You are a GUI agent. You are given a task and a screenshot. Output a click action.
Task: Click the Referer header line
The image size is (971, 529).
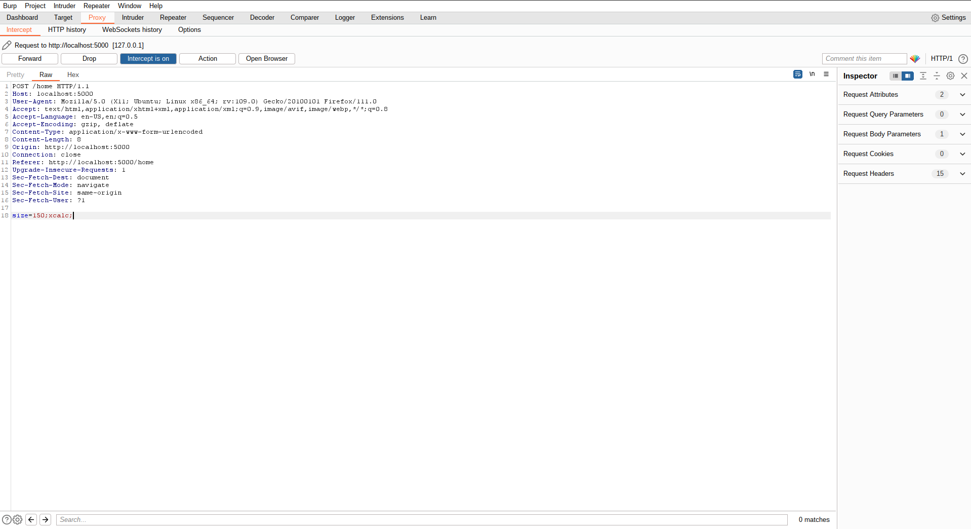[x=83, y=163]
